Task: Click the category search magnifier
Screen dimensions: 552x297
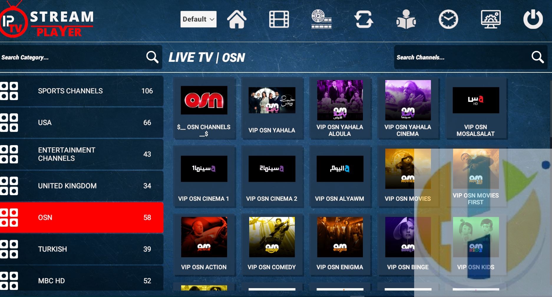Action: coord(152,57)
